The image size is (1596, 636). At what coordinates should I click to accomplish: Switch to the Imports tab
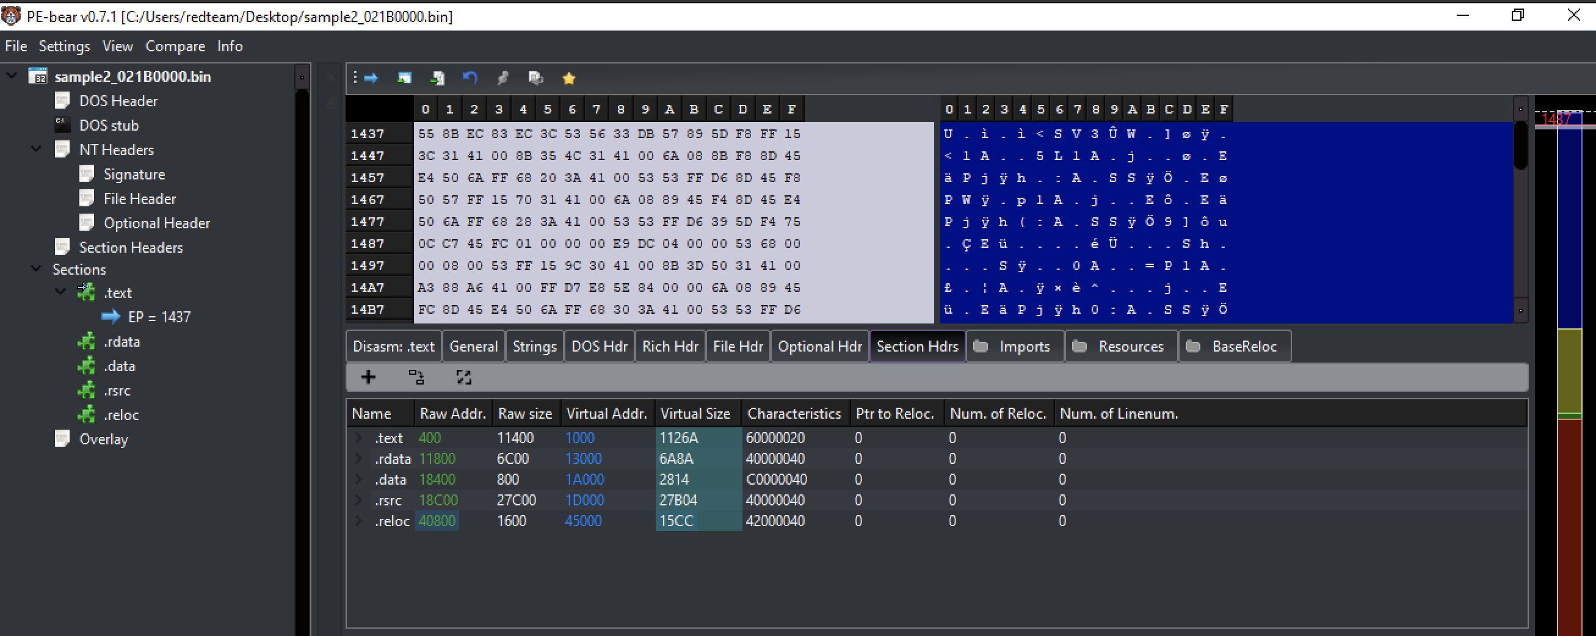click(1015, 346)
